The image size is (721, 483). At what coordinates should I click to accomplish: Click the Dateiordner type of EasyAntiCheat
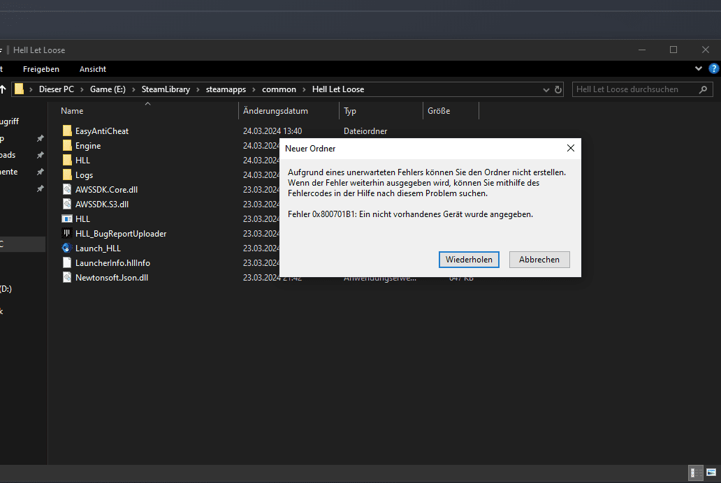[x=365, y=131]
